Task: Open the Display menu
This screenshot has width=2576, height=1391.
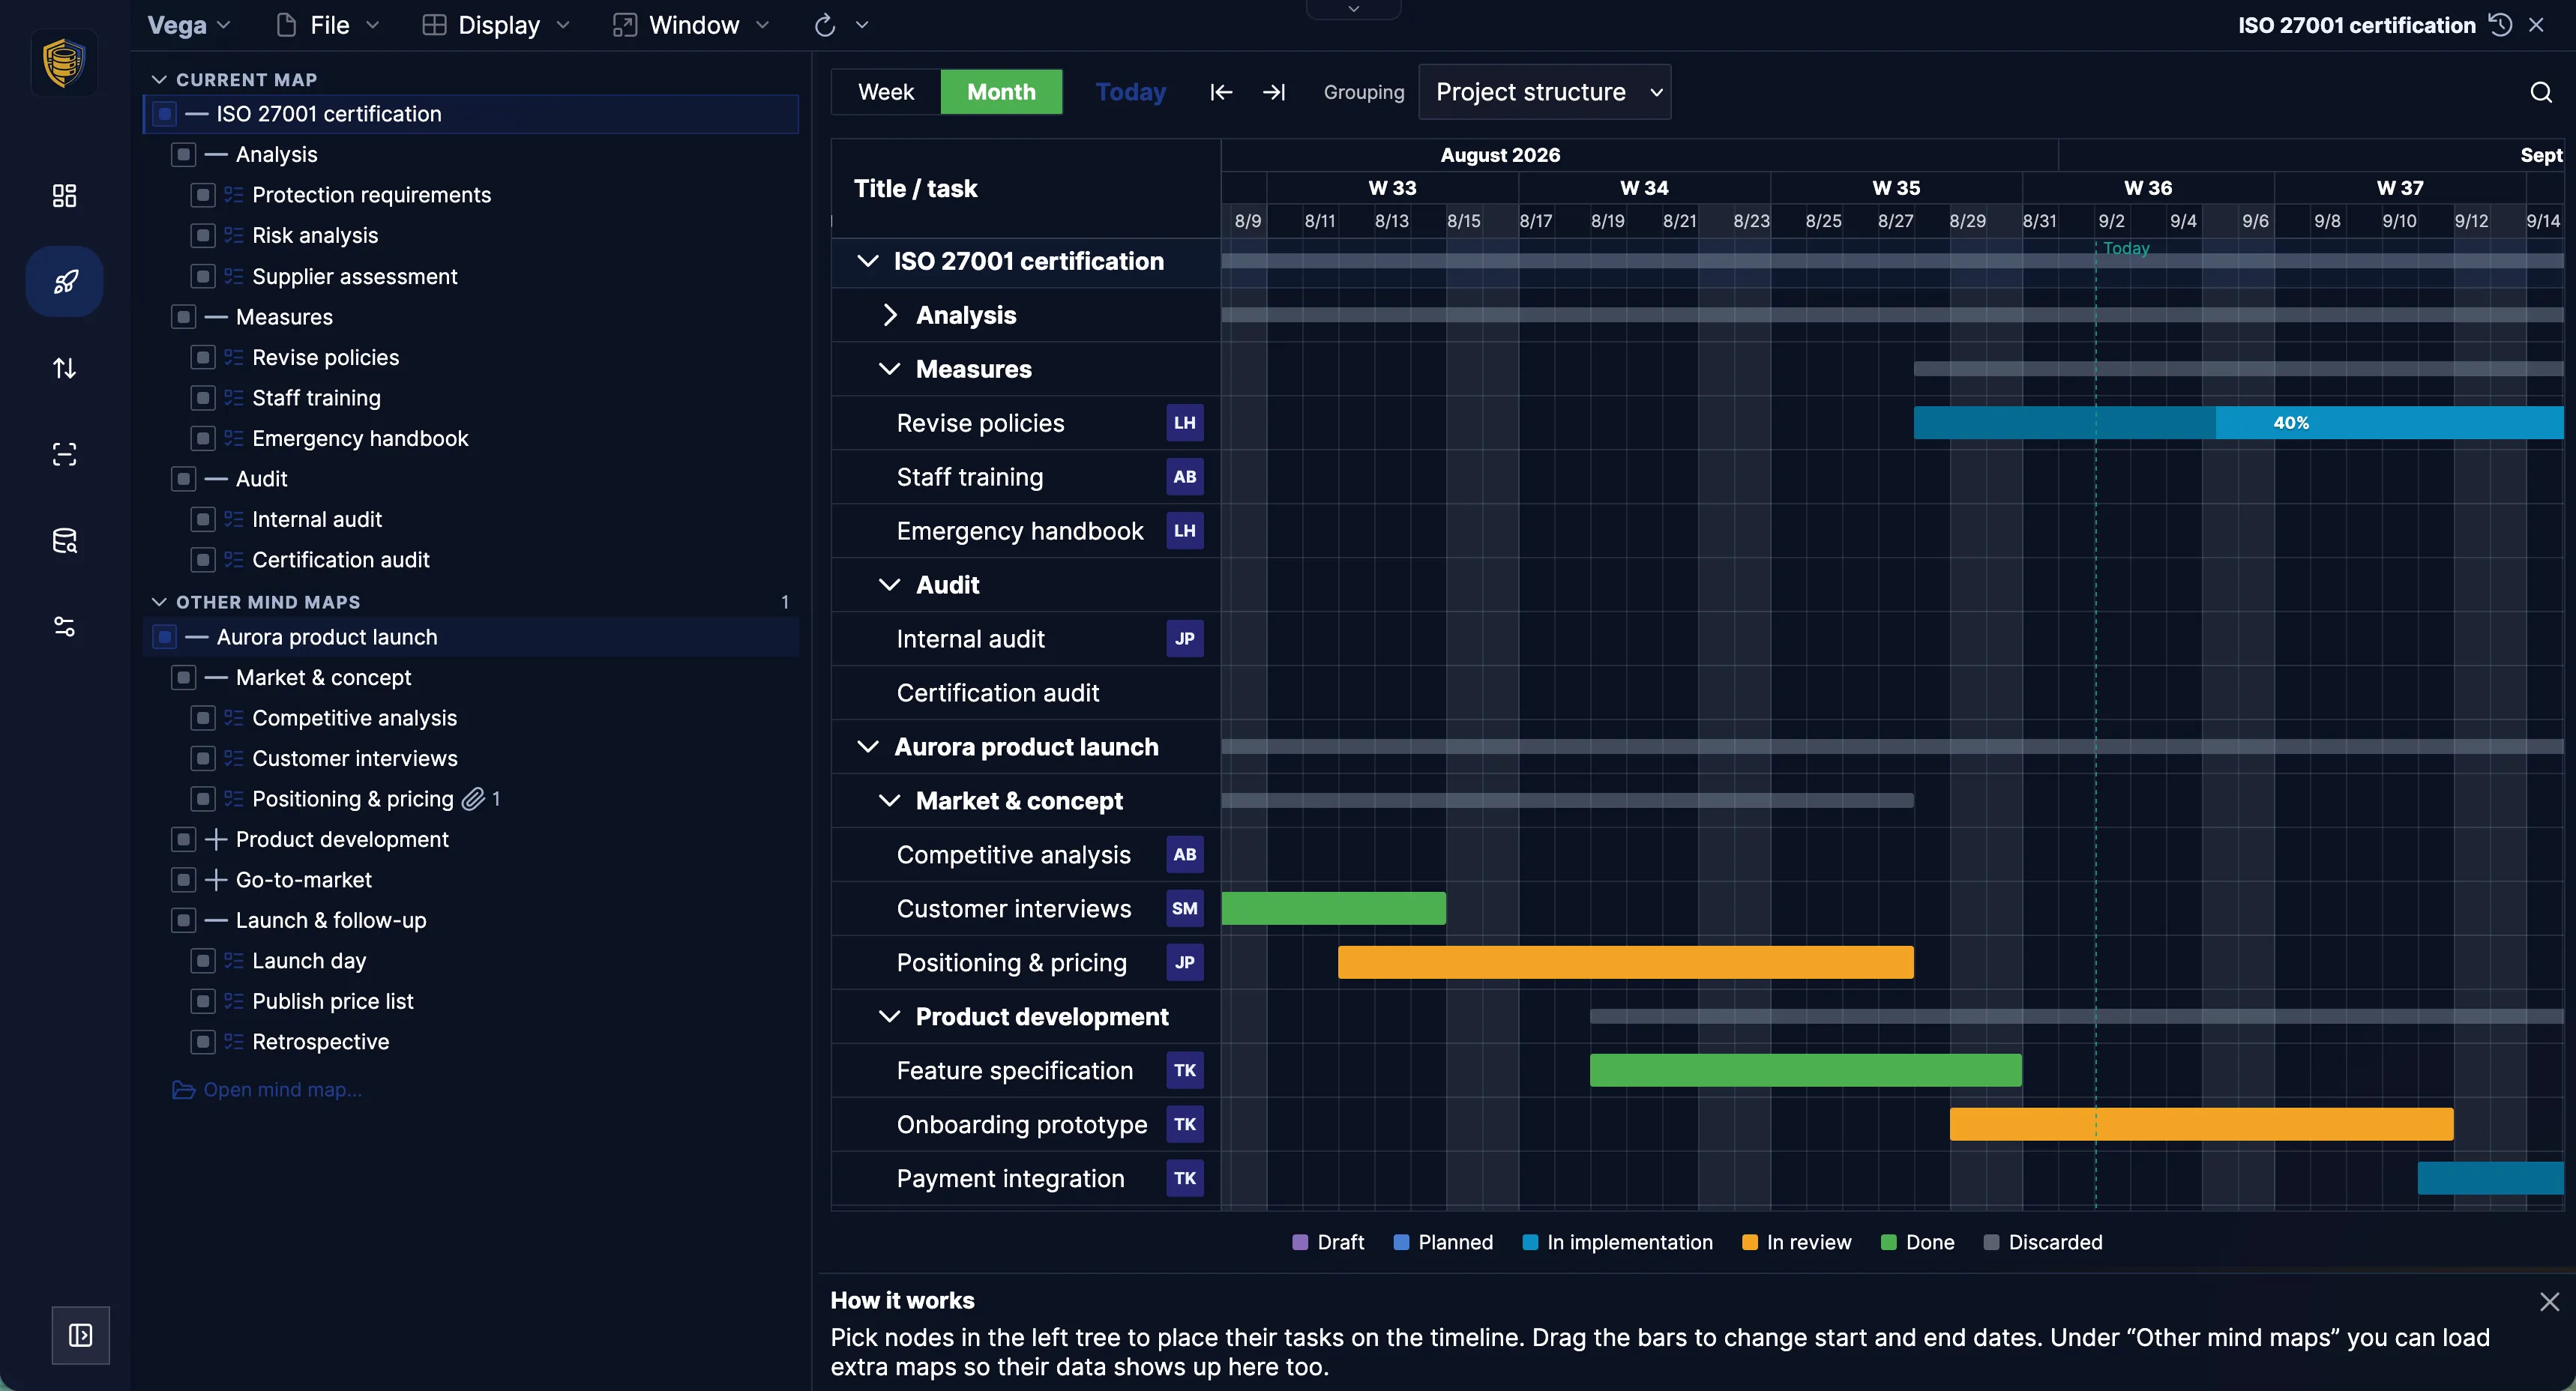Action: pos(496,25)
